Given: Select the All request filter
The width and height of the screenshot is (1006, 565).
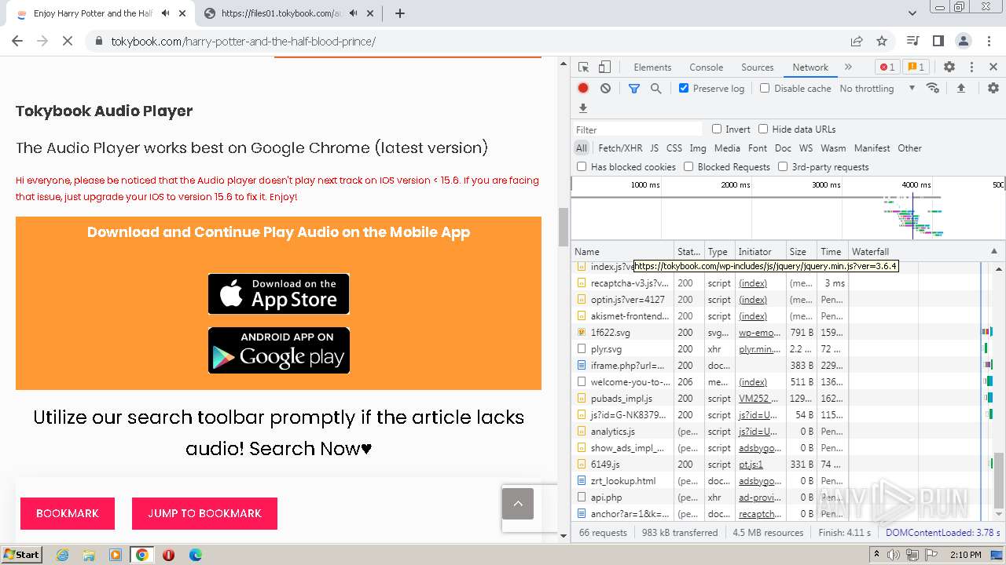Looking at the screenshot, I should coord(581,148).
